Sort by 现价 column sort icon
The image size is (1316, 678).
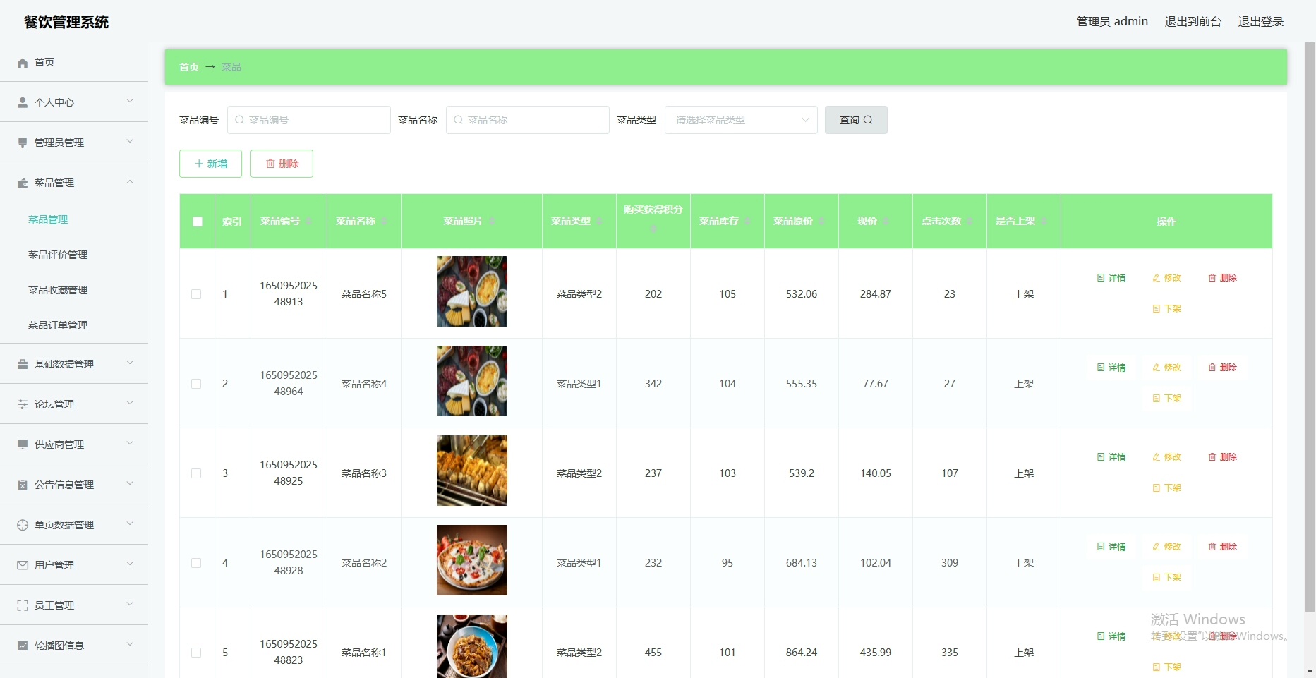tap(886, 222)
